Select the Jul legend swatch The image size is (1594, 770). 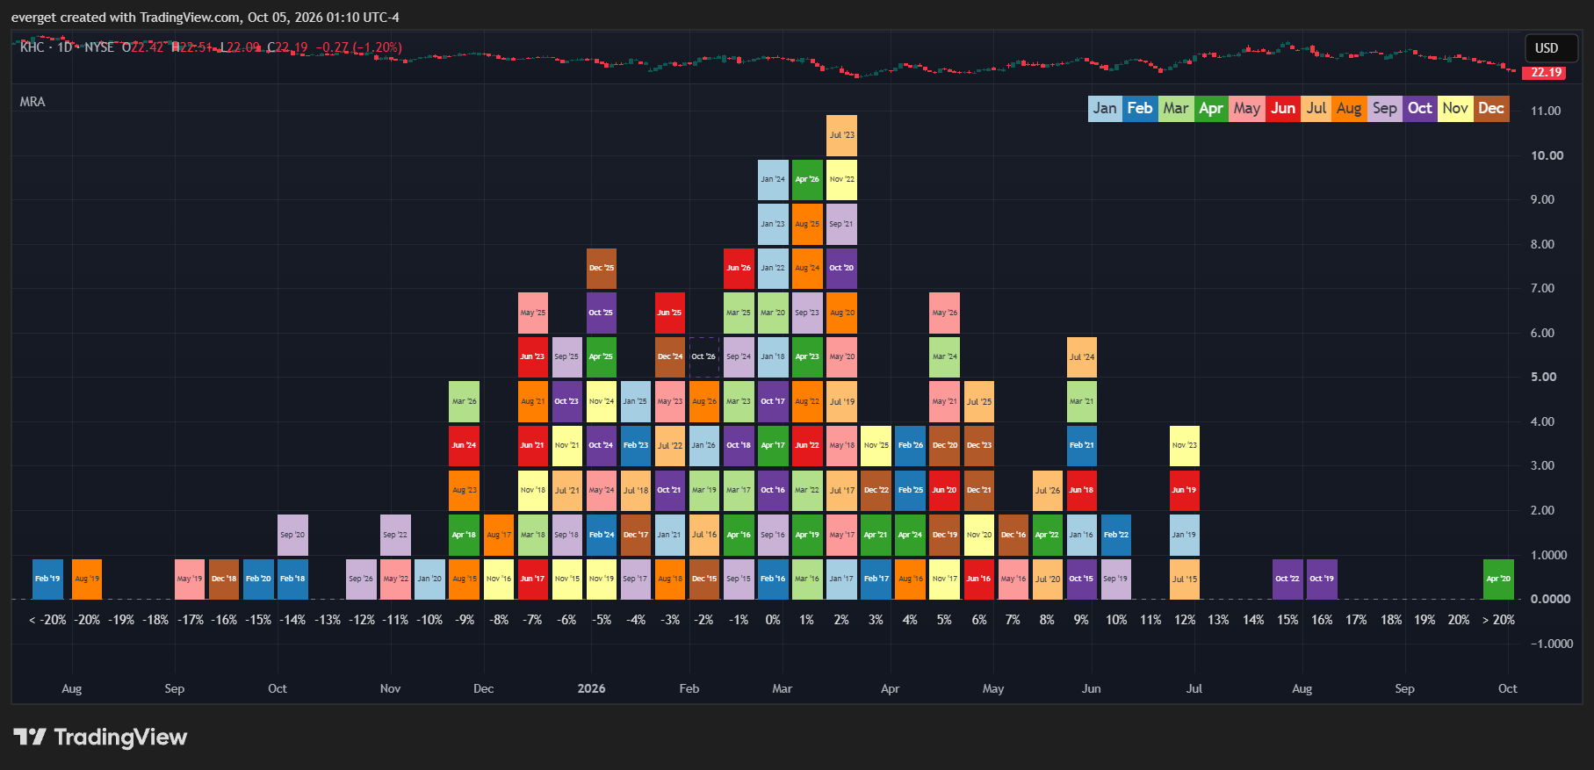click(x=1316, y=109)
